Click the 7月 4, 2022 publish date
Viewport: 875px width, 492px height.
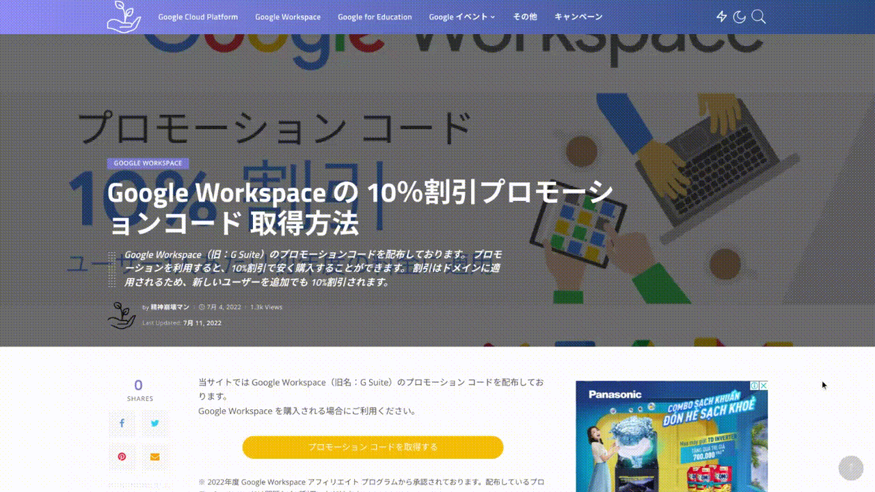point(220,307)
